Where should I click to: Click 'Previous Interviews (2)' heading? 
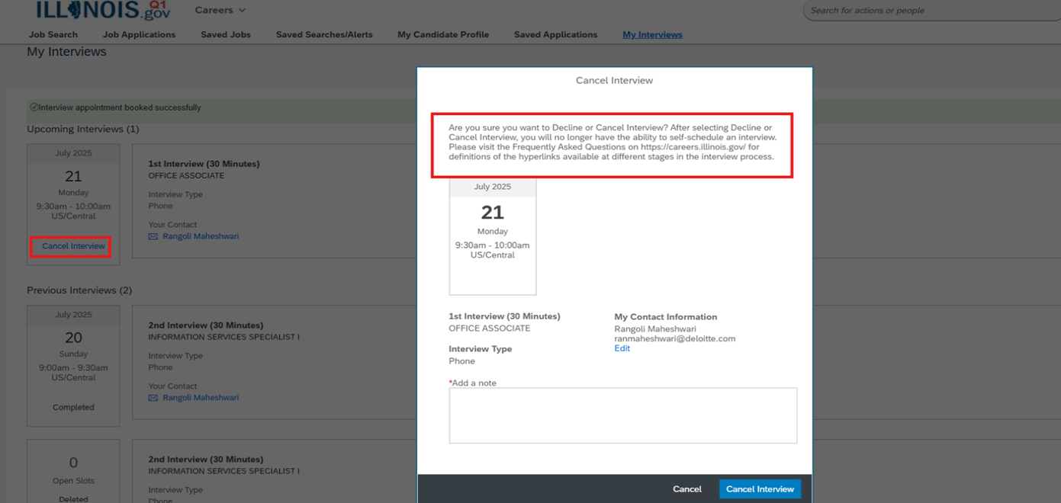click(x=79, y=290)
